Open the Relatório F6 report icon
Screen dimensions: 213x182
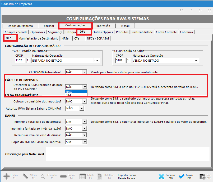tap(100, 176)
